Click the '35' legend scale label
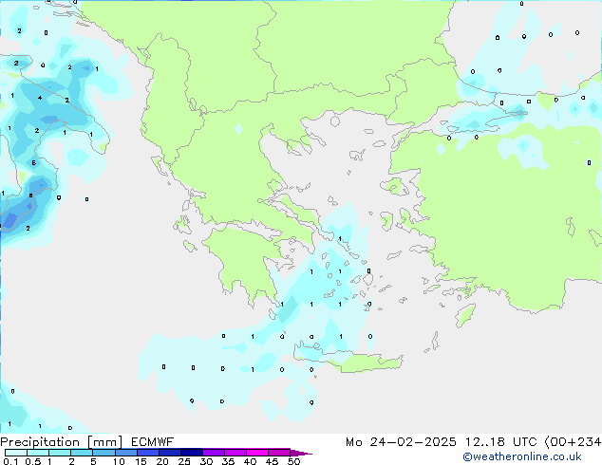Viewport: 602px width, 465px height. point(228,461)
